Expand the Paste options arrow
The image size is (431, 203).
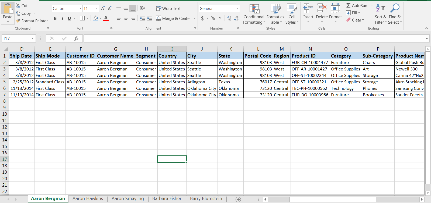tap(8, 22)
